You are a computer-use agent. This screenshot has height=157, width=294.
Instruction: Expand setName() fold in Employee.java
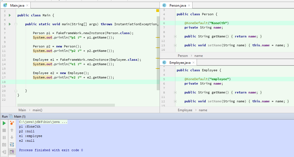tap(175, 101)
